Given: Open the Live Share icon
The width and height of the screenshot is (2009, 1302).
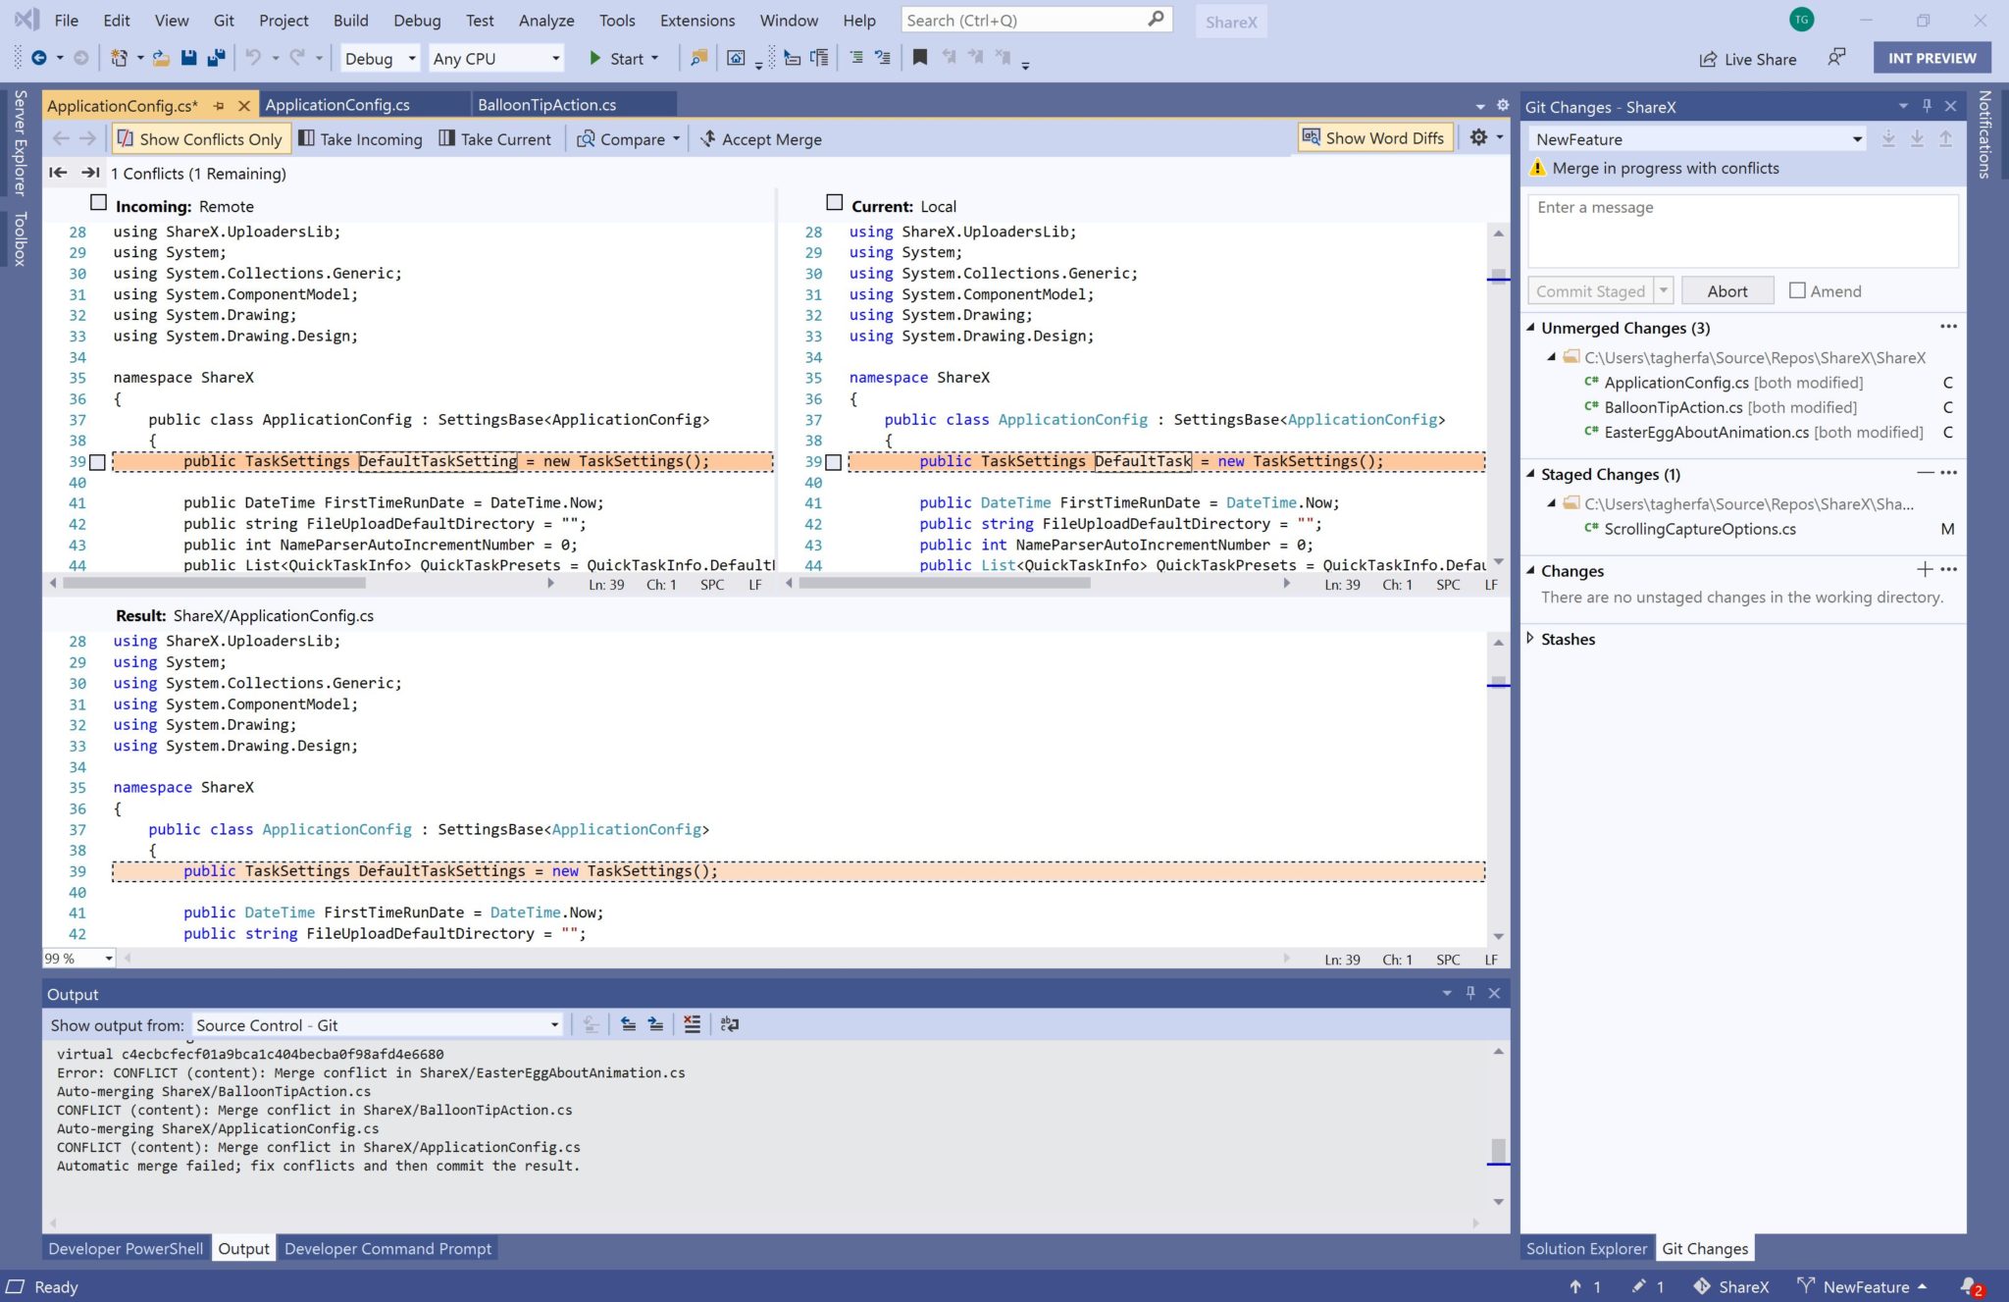Looking at the screenshot, I should (x=1707, y=59).
